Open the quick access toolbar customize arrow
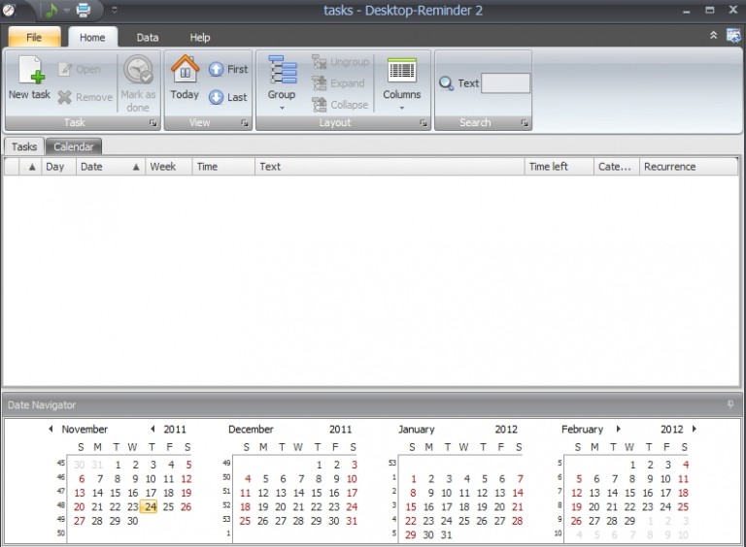The width and height of the screenshot is (746, 547). click(x=115, y=10)
